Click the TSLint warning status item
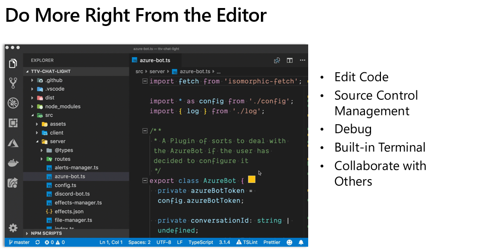Viewport: 484px width, 250px height. [x=247, y=242]
